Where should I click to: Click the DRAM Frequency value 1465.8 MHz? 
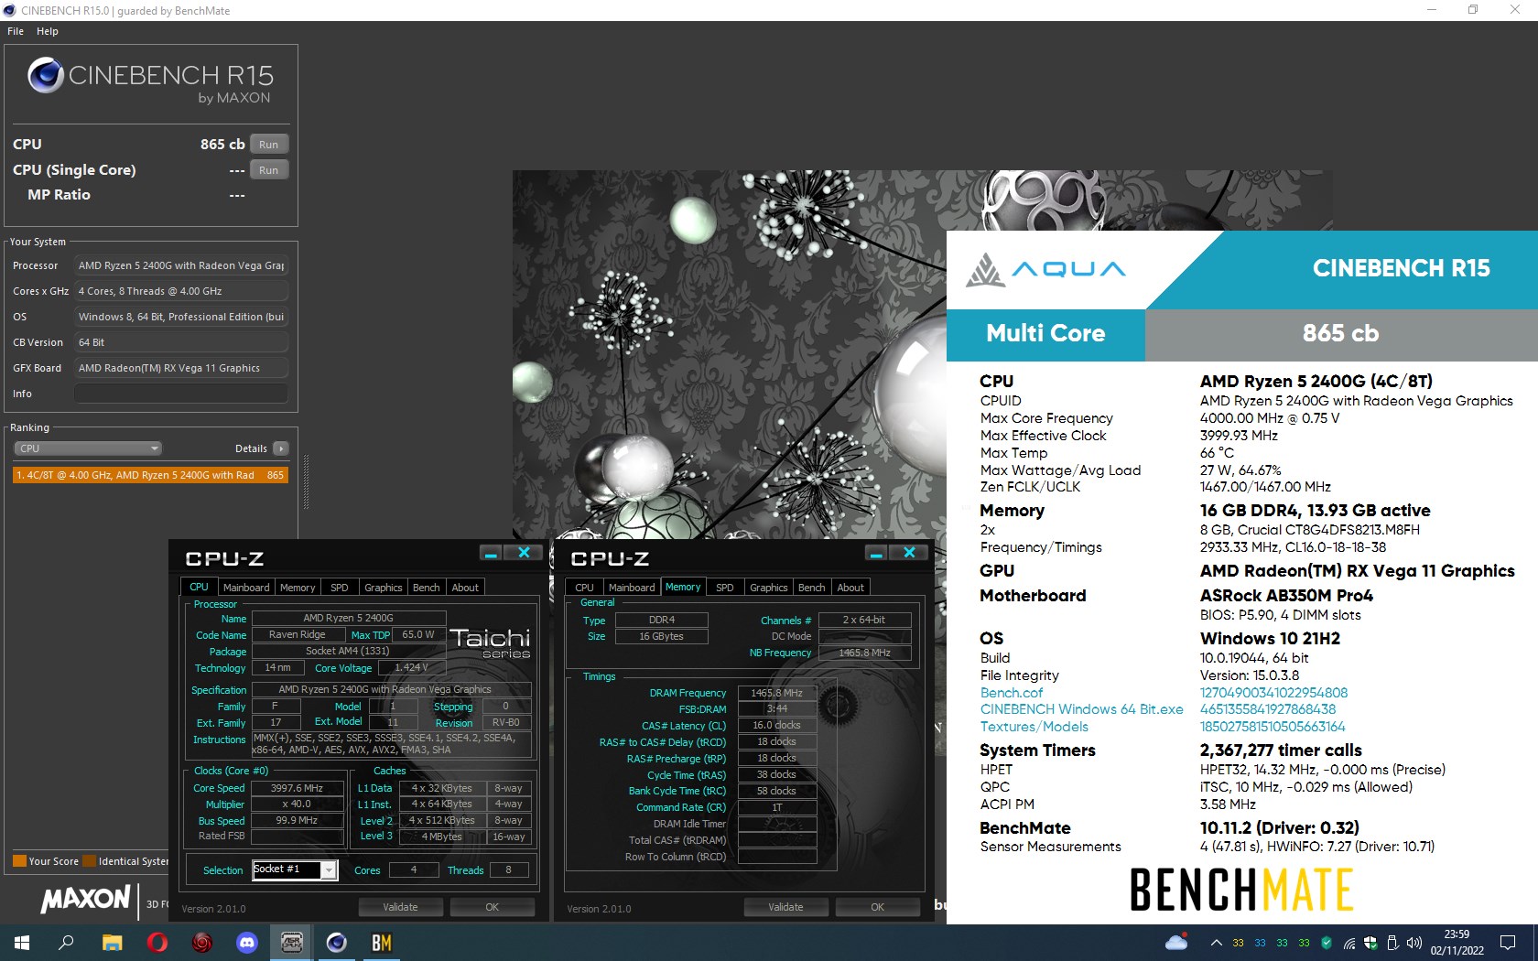tap(776, 693)
